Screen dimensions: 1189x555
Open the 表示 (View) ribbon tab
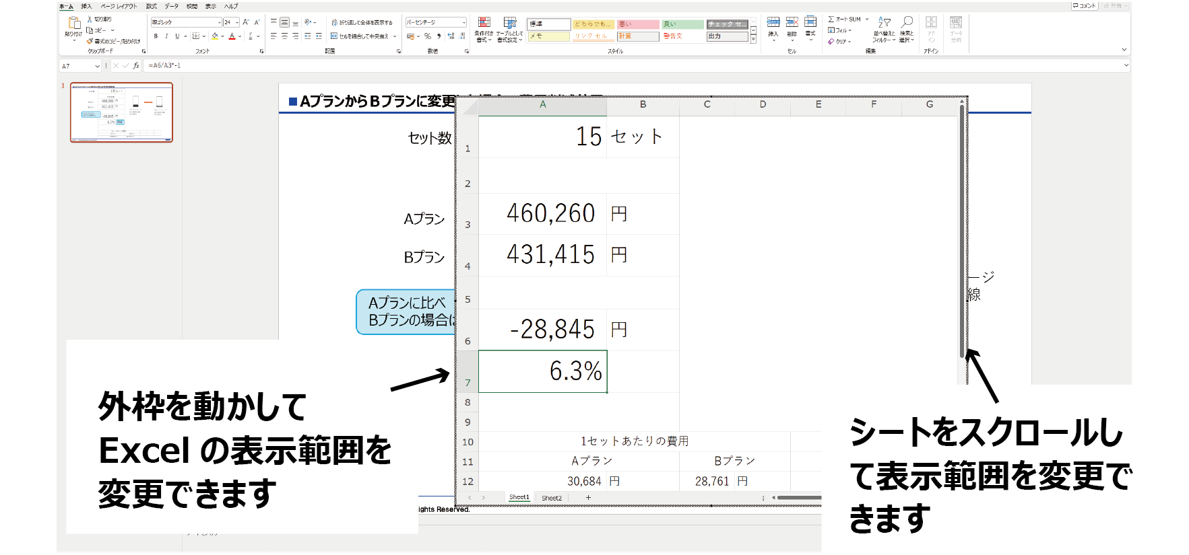[x=211, y=6]
